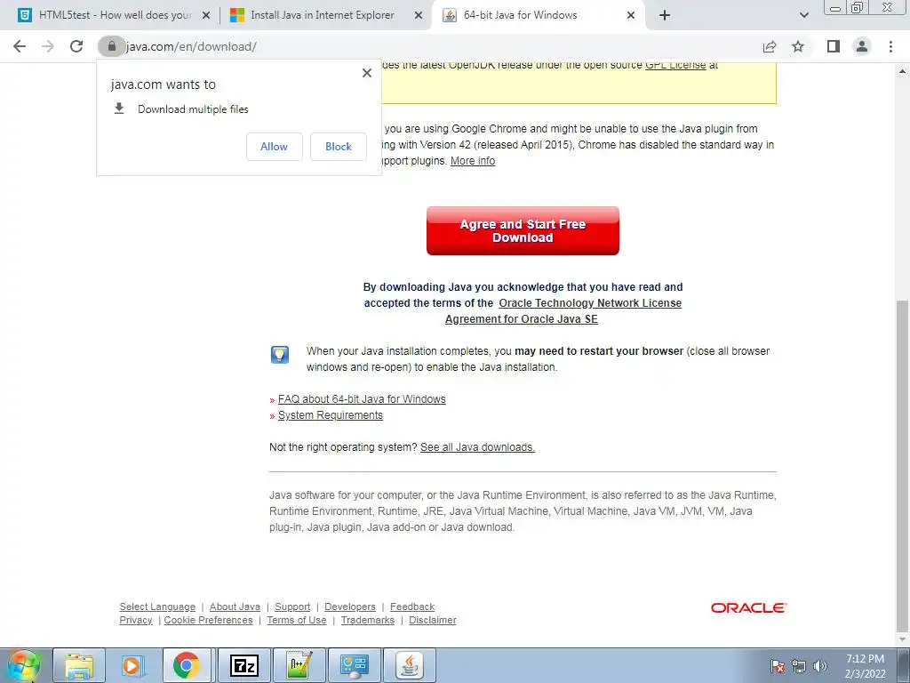Close the HTML5test tab
910x683 pixels.
coord(205,16)
